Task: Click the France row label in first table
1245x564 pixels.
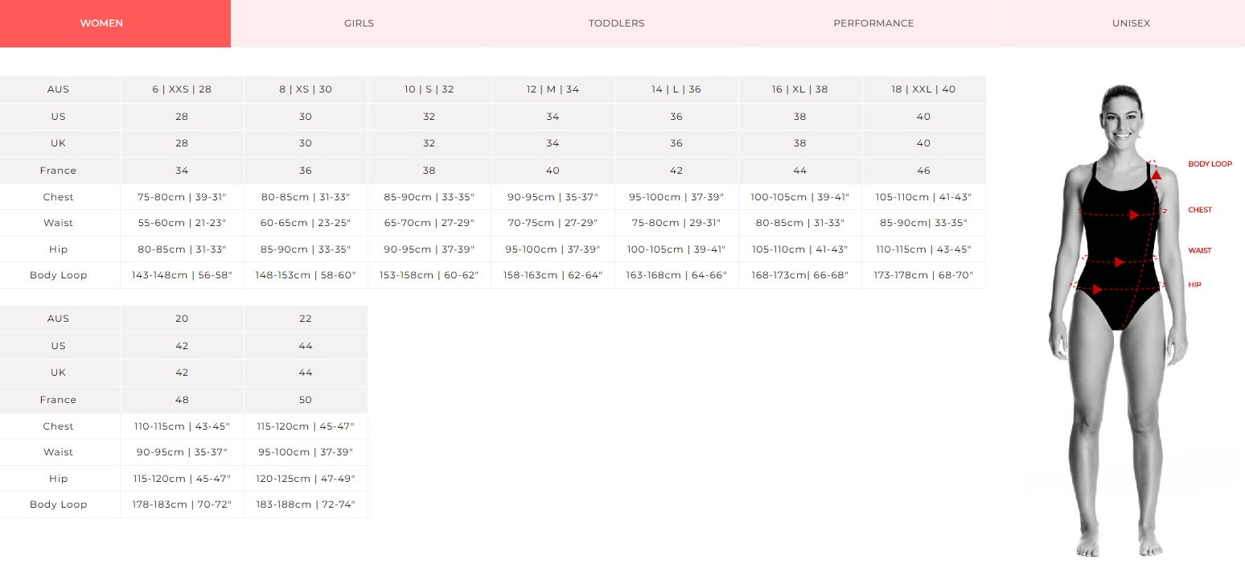Action: click(x=58, y=171)
